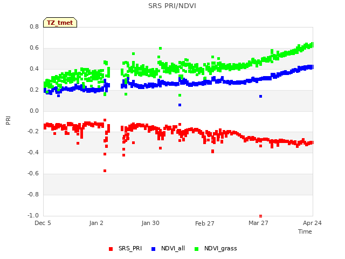Select the NDVI_grass legend label

click(220, 248)
